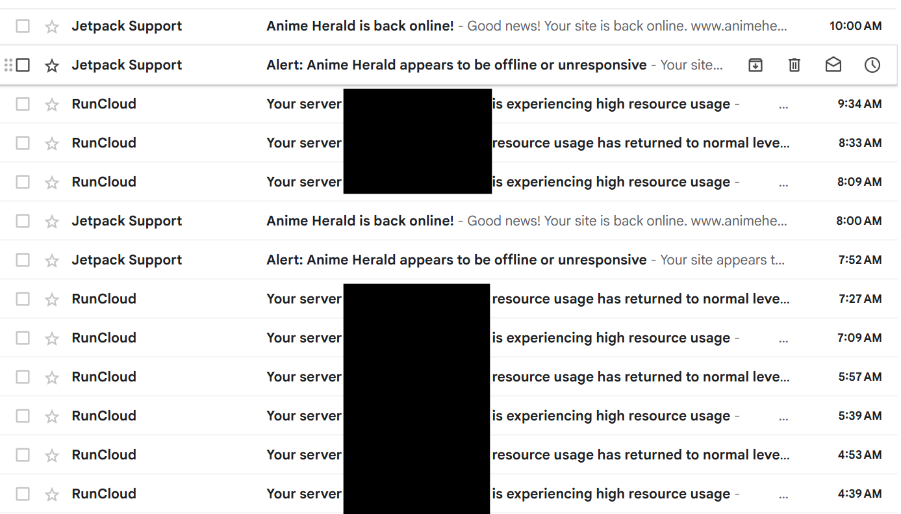Image resolution: width=901 pixels, height=514 pixels.
Task: Star the 8:00 AM Jetpack Support email
Action: [x=52, y=222]
